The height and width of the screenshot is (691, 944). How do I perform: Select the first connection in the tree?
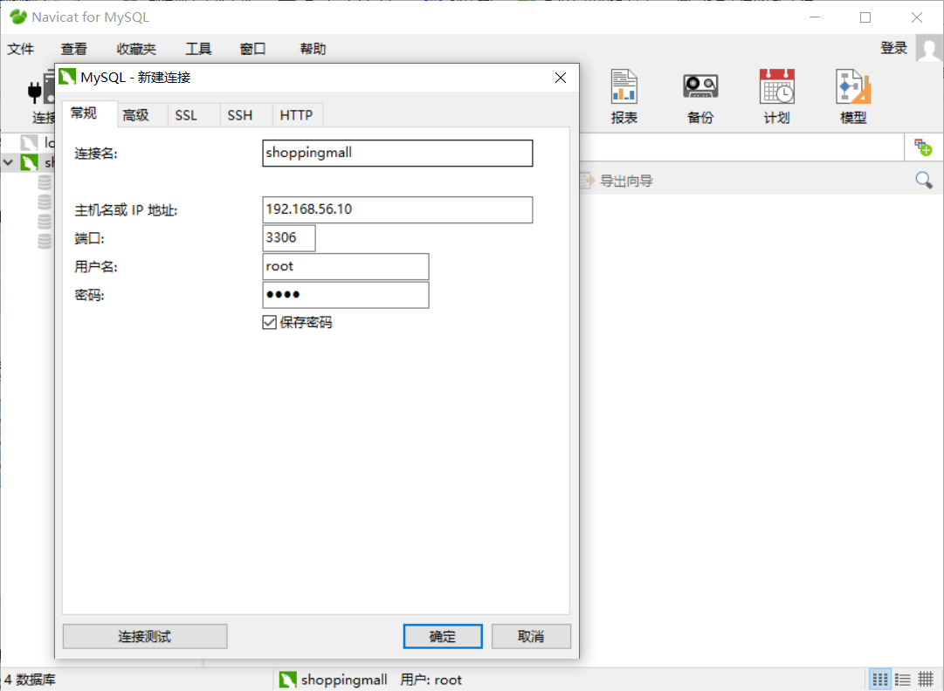[x=38, y=142]
